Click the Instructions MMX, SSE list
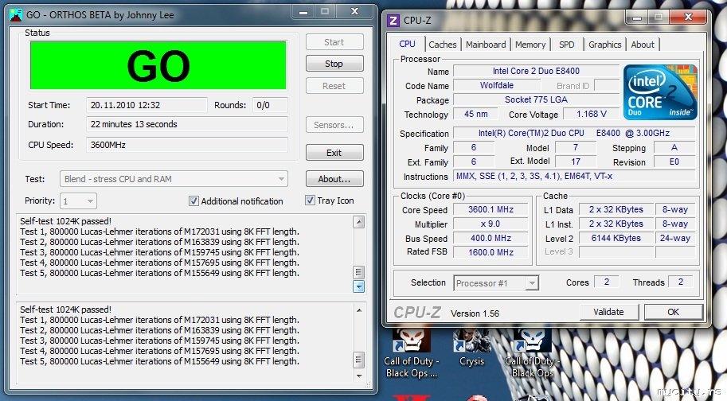This screenshot has height=401, width=727. [574, 176]
